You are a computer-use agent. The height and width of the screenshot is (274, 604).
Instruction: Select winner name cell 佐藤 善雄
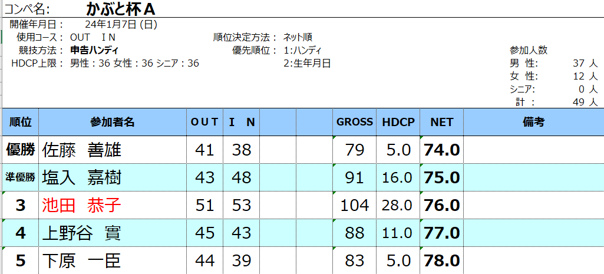tap(113, 150)
